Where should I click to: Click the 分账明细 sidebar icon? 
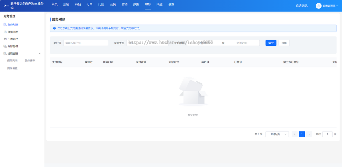click(5, 46)
